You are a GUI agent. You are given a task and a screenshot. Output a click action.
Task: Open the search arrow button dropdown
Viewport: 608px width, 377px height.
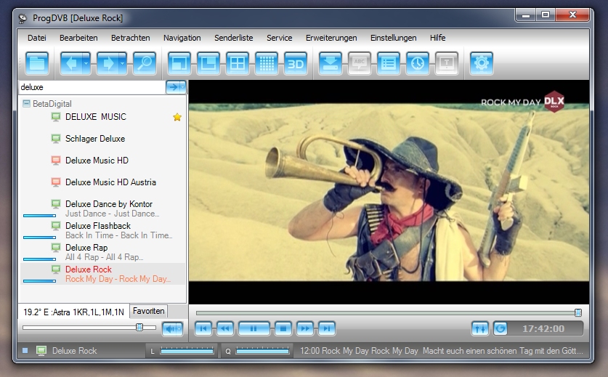(x=182, y=87)
